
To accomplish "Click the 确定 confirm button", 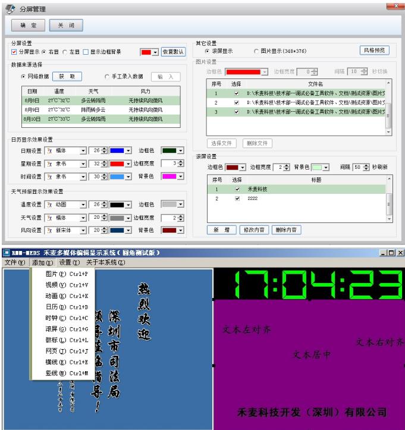I will click(x=29, y=26).
